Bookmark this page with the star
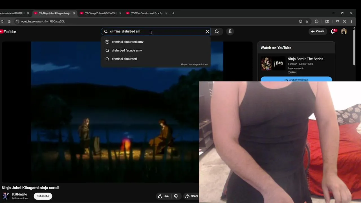The width and height of the screenshot is (361, 203). click(x=307, y=21)
